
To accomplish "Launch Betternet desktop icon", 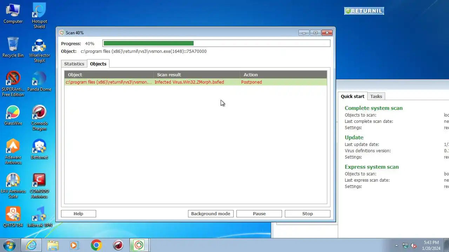I will click(39, 149).
